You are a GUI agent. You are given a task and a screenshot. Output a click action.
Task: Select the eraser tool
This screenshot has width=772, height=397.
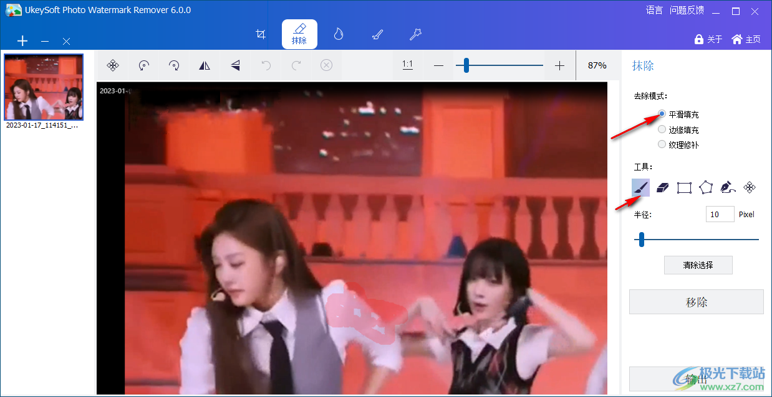[x=662, y=187]
